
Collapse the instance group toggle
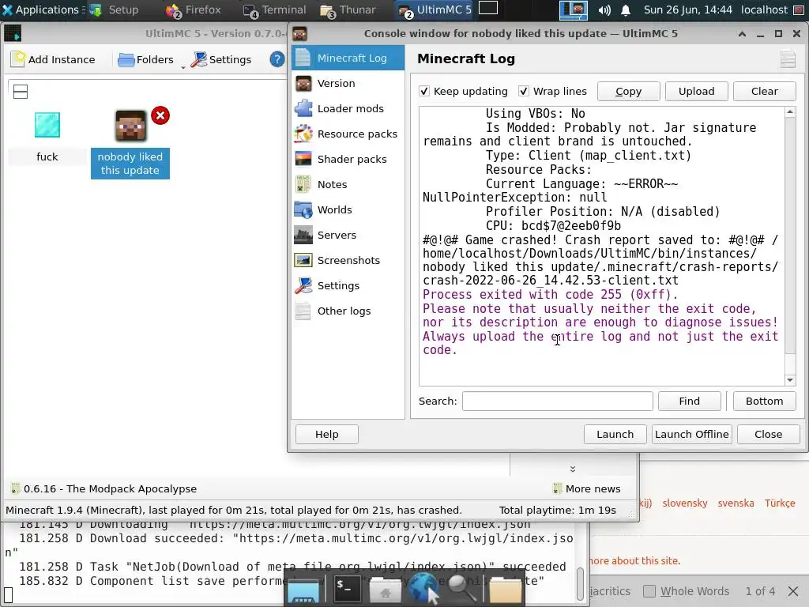(21, 92)
